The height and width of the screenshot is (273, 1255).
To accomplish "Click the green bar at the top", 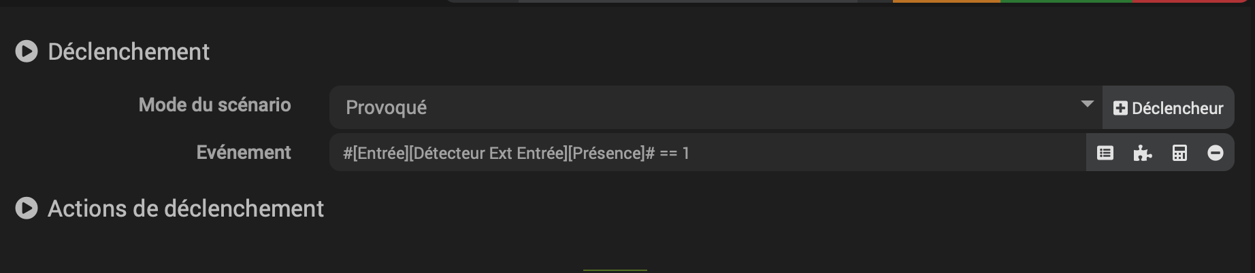I will pos(1066,1).
